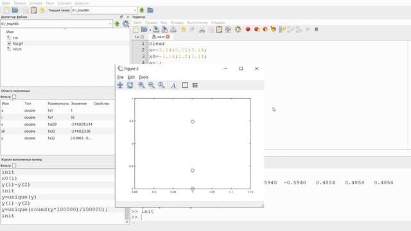Click Open File folder icon in editor toolbar

pos(144,30)
